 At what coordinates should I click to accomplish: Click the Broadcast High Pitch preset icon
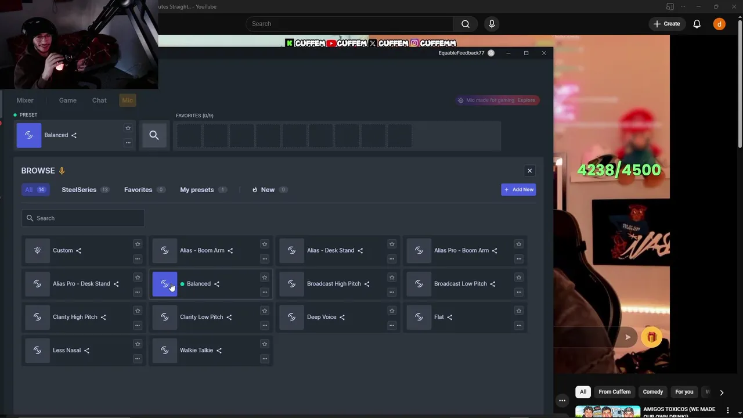click(x=292, y=284)
